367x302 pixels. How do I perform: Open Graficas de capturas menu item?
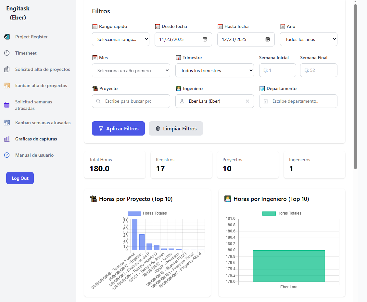pyautogui.click(x=36, y=139)
